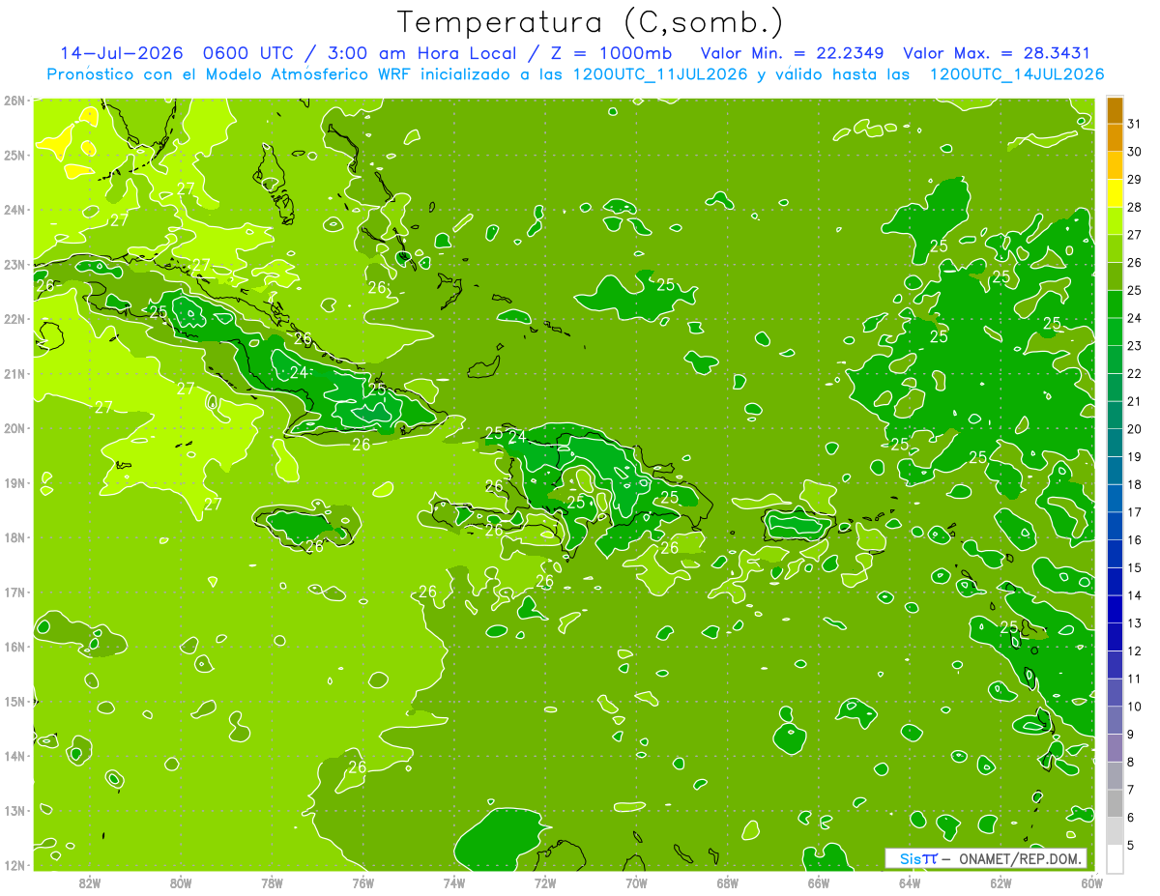The height and width of the screenshot is (896, 1160).
Task: Click the latitude axis label '14N'
Action: (14, 756)
